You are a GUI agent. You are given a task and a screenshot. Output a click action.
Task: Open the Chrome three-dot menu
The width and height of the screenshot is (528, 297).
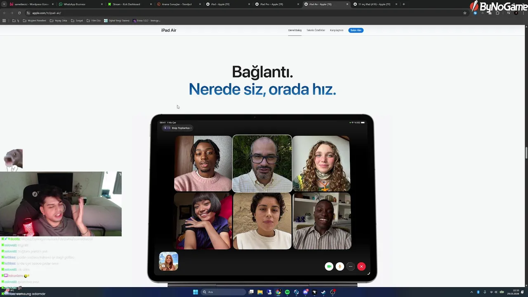[x=523, y=13]
